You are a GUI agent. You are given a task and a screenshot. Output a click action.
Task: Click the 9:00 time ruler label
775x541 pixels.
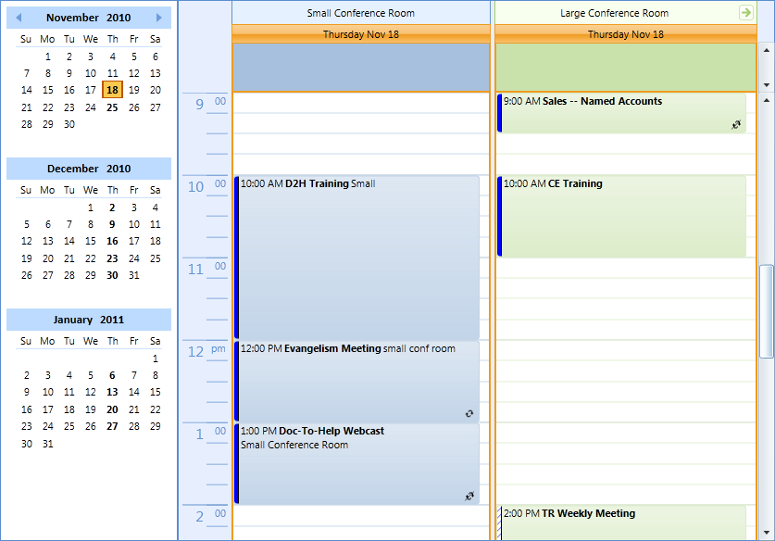[210, 104]
